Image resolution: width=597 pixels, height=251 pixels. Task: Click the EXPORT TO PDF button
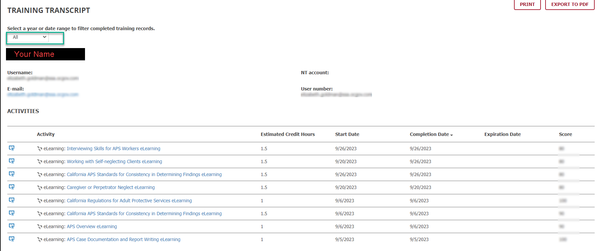tap(570, 4)
